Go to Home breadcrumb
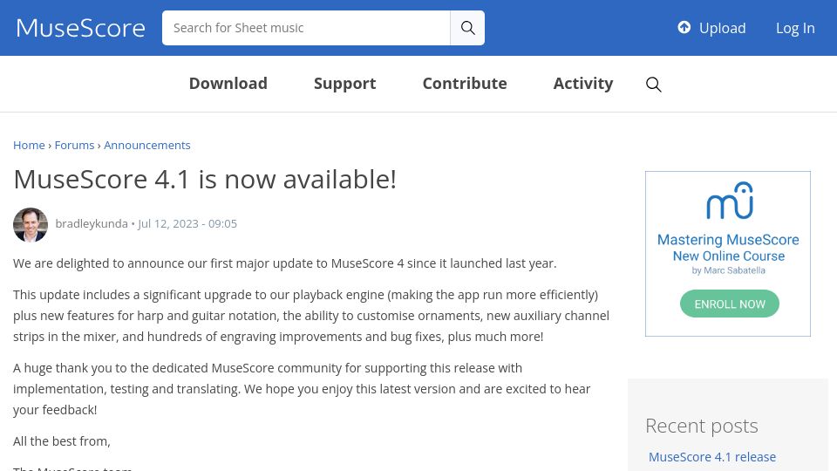The width and height of the screenshot is (837, 471). point(29,146)
